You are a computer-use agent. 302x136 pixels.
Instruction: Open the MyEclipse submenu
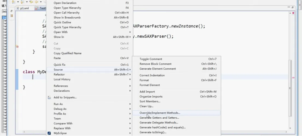[90, 133]
